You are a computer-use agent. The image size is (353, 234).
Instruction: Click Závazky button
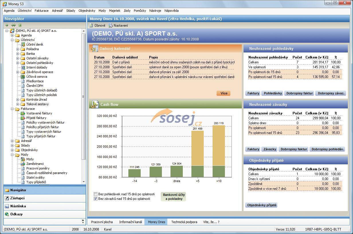click(x=270, y=149)
